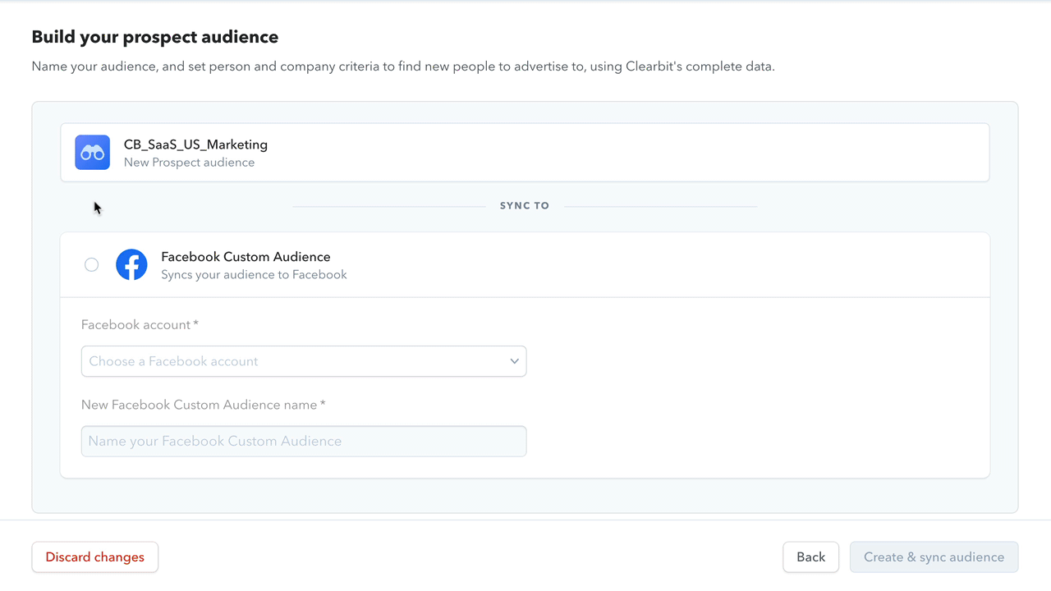The height and width of the screenshot is (591, 1051).
Task: Click Create & sync audience button
Action: pyautogui.click(x=934, y=557)
